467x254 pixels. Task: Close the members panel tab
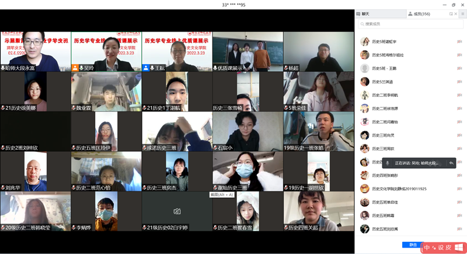tap(456, 13)
